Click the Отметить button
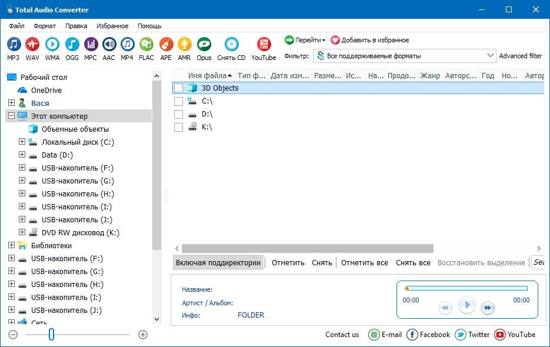550x347 pixels. (x=288, y=262)
